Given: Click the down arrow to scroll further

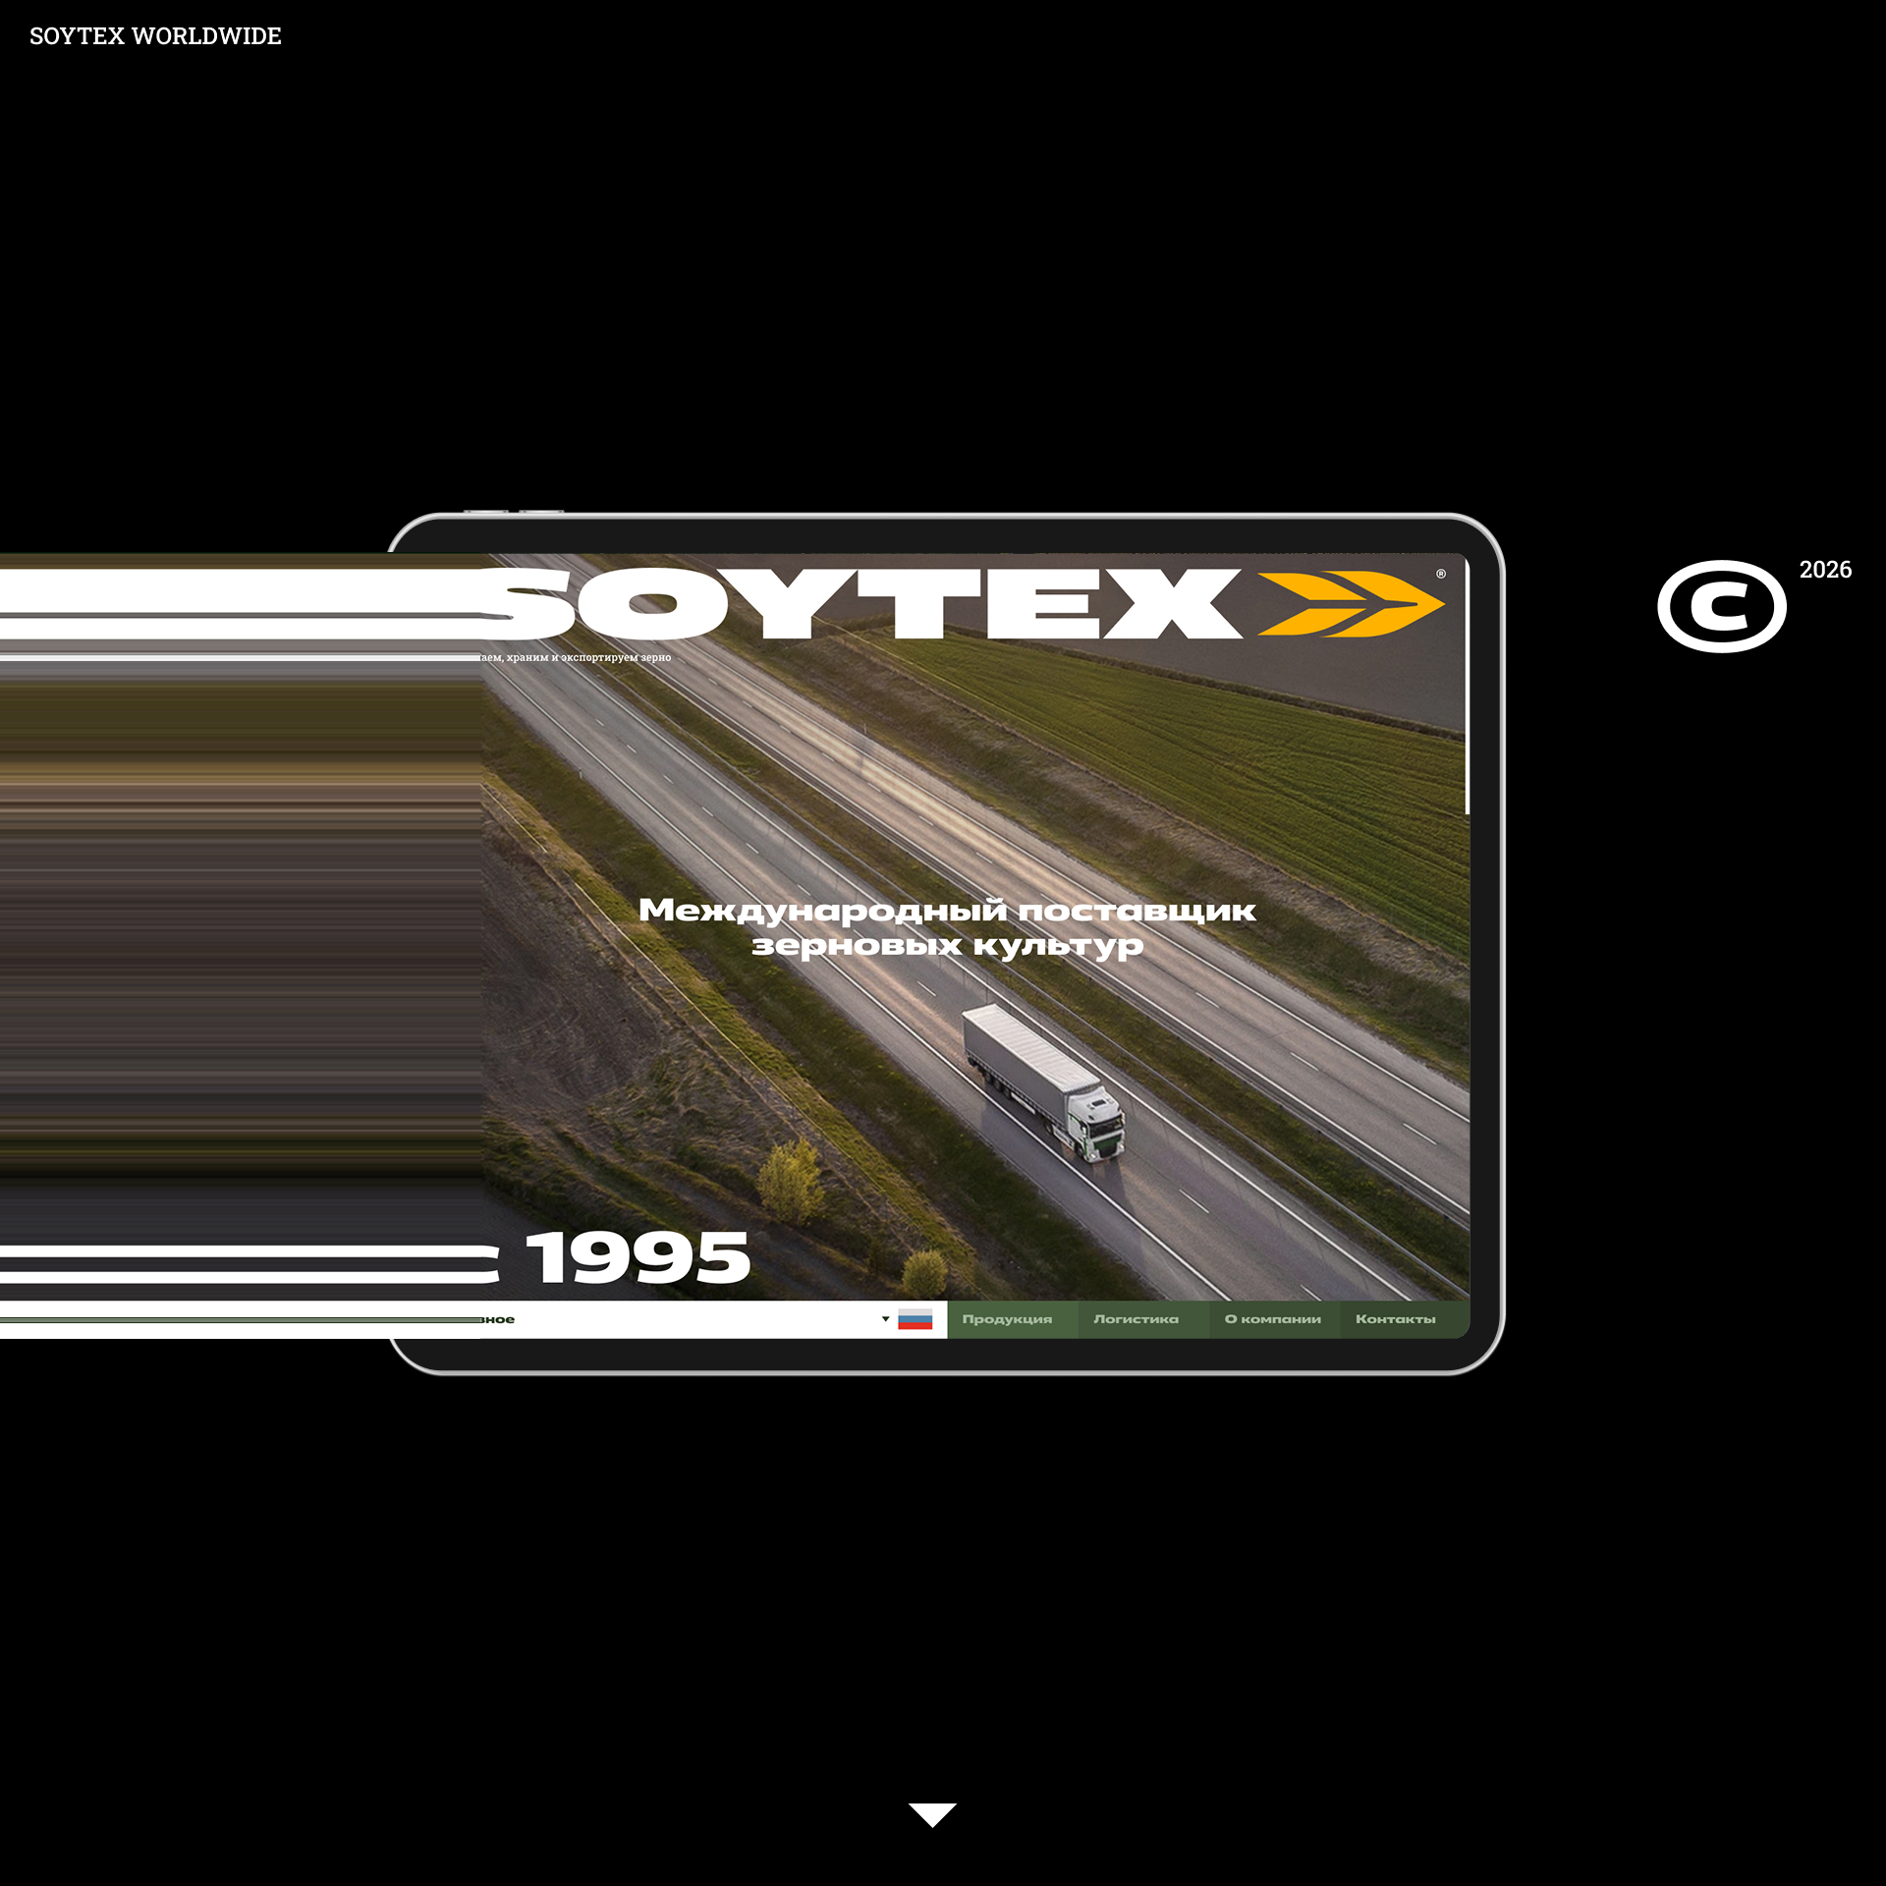Looking at the screenshot, I should 932,1814.
